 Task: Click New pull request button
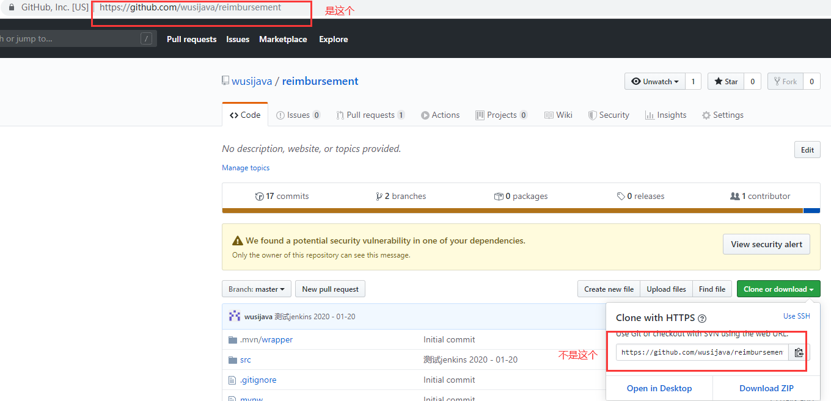[330, 289]
